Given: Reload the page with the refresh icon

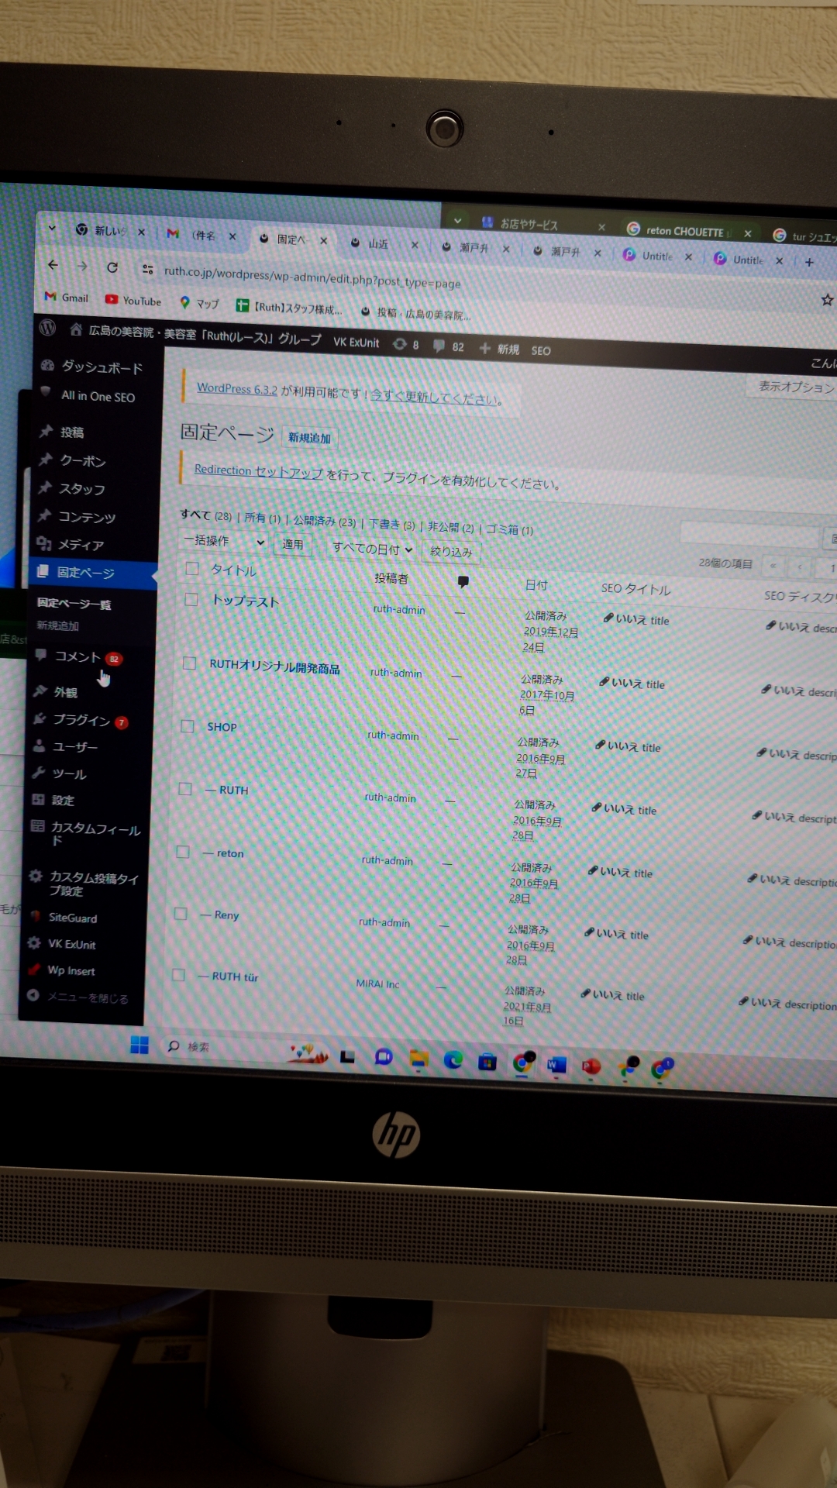Looking at the screenshot, I should coord(112,267).
